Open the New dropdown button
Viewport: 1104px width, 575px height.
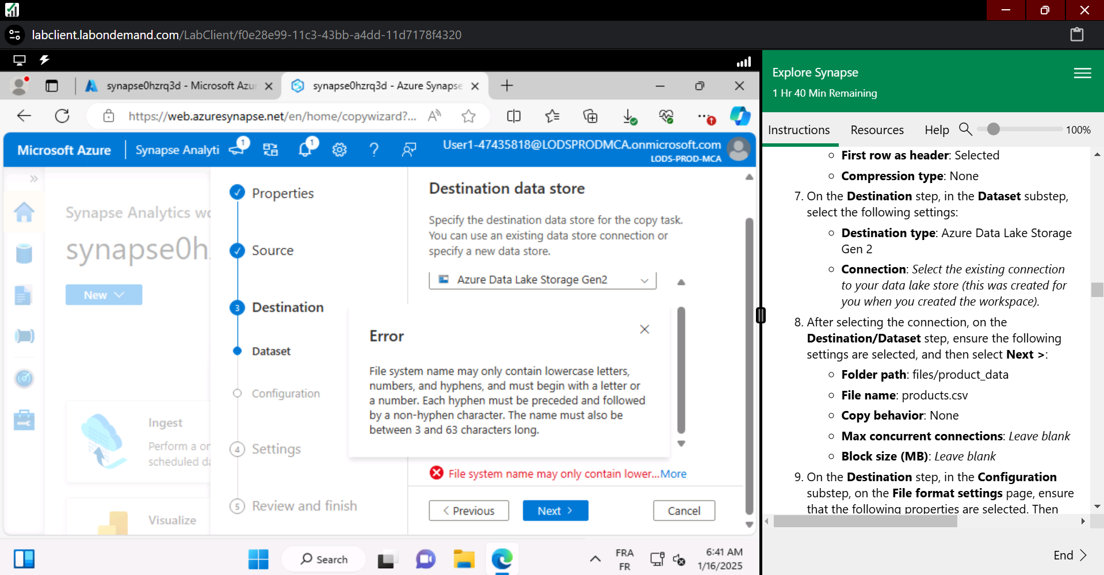point(104,295)
